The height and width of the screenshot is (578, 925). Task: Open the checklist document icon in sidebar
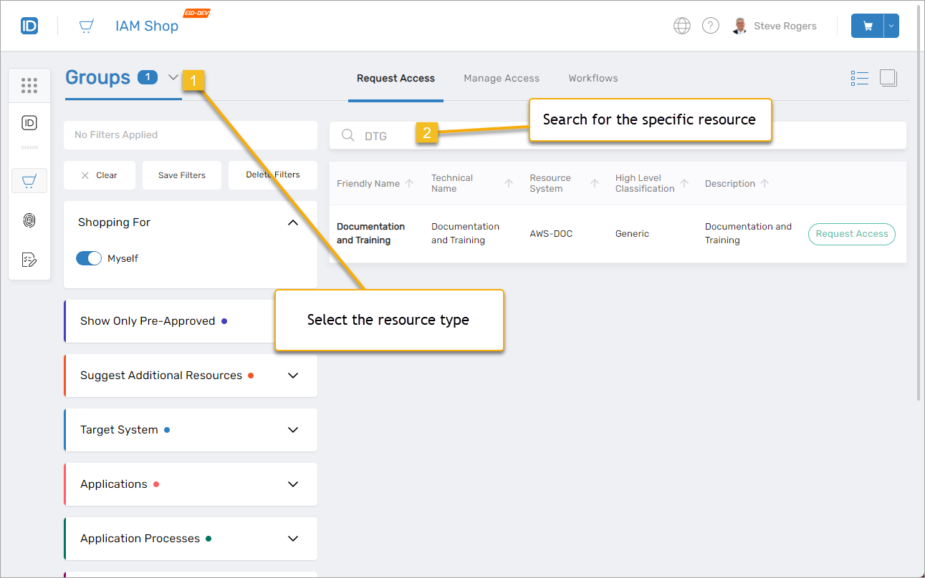click(x=29, y=259)
